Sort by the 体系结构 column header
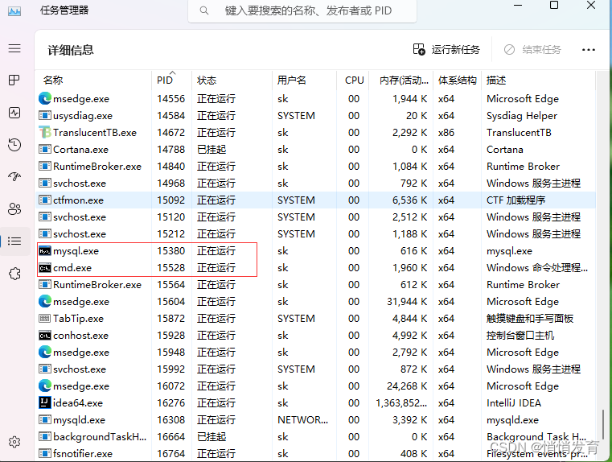Image resolution: width=612 pixels, height=462 pixels. click(x=457, y=80)
